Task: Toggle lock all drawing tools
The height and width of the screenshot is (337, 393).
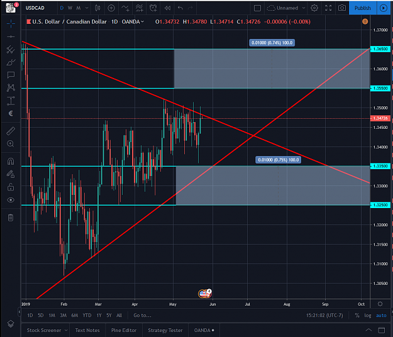Action: pyautogui.click(x=11, y=187)
